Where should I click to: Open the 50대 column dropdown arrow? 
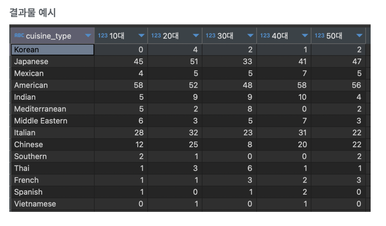pos(359,36)
